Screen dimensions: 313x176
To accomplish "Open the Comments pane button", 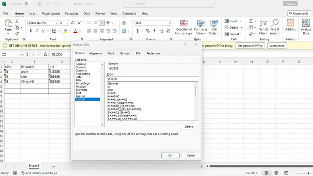I will click(x=299, y=13).
